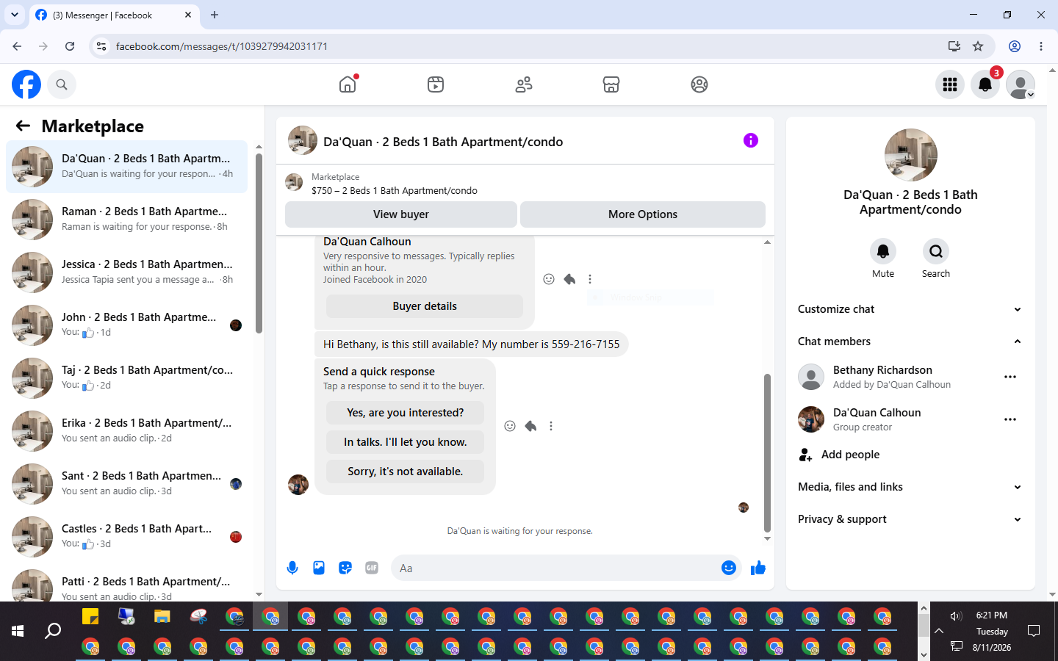Open the Groups icon in top navigation
Viewport: 1058px width, 661px height.
coord(699,84)
